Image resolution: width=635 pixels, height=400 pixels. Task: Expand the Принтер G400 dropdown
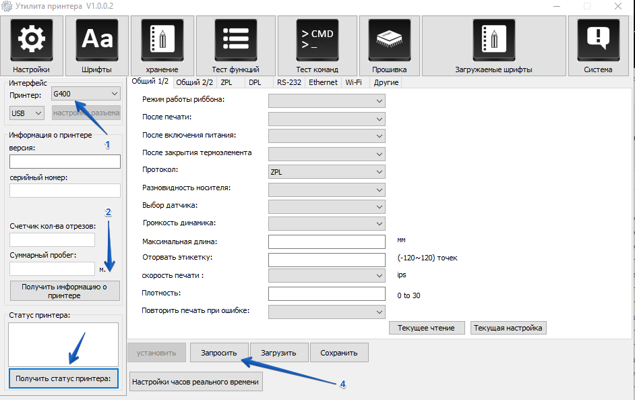click(86, 94)
